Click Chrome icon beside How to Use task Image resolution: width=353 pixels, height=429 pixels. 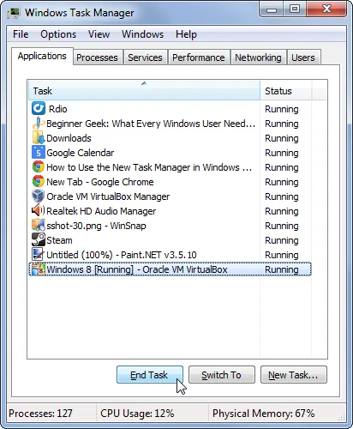pyautogui.click(x=39, y=167)
